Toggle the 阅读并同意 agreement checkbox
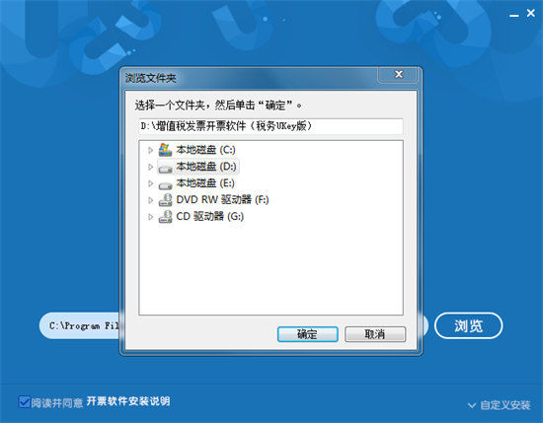 coord(24,402)
